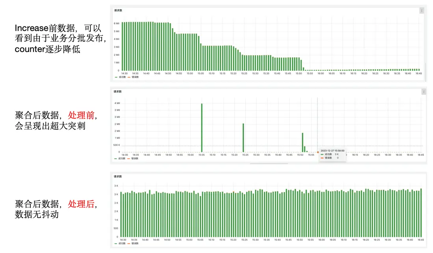The width and height of the screenshot is (433, 253).
Task: Open the three-dot menu of the top chart panel
Action: [422, 11]
